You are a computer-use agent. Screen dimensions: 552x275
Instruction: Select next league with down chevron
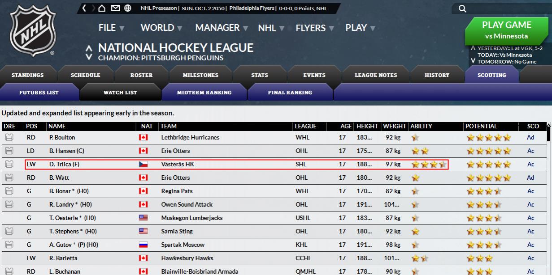[x=89, y=57]
